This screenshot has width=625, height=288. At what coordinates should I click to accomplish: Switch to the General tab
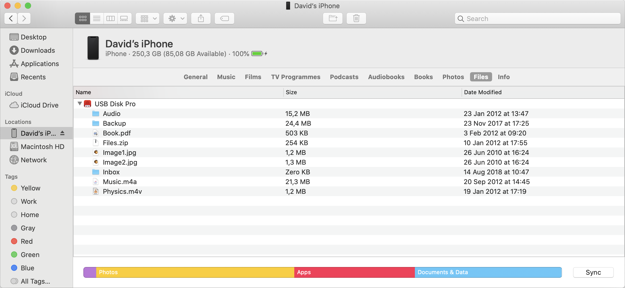pyautogui.click(x=196, y=77)
